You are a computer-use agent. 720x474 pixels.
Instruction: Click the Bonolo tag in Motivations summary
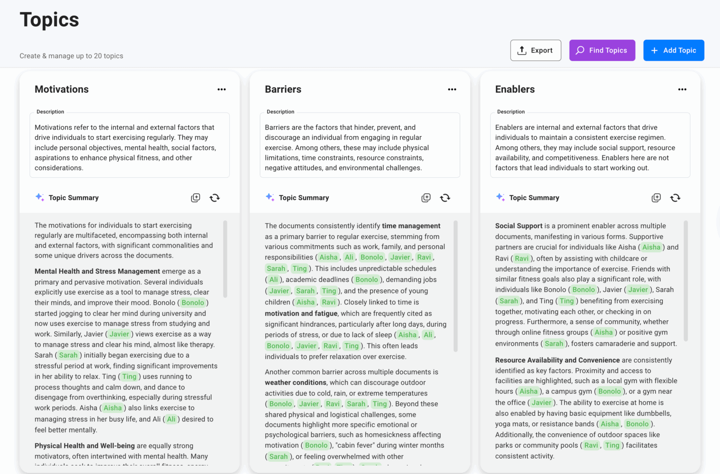[x=193, y=303]
